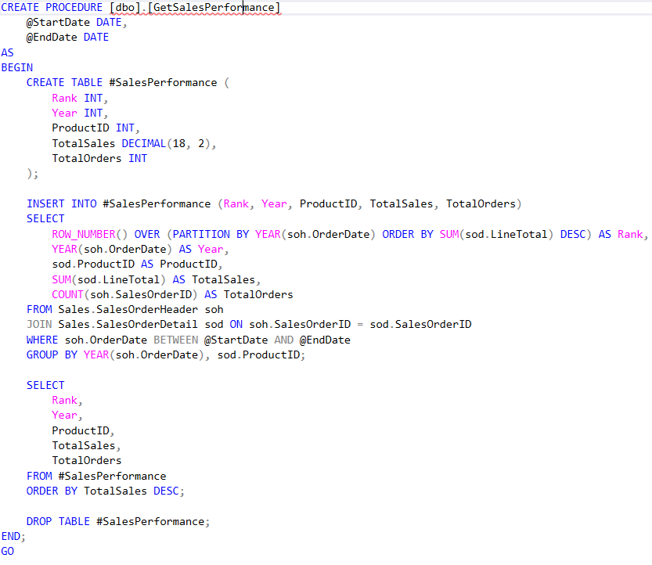Image resolution: width=652 pixels, height=565 pixels.
Task: Click 'sod.ProductID AS ProductID,' line
Action: coord(137,265)
